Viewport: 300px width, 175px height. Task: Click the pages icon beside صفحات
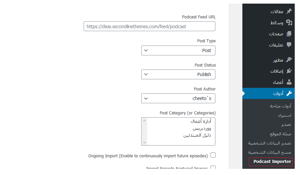(x=289, y=34)
